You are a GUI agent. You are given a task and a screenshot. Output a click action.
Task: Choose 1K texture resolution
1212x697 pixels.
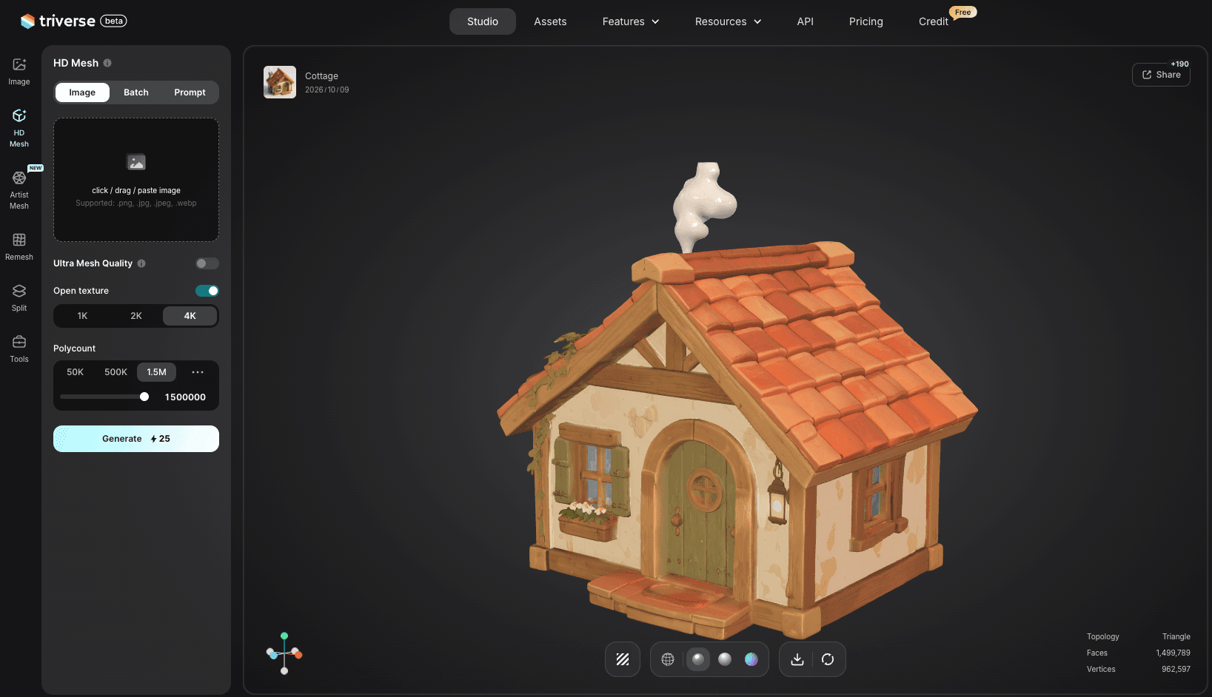[x=82, y=316]
